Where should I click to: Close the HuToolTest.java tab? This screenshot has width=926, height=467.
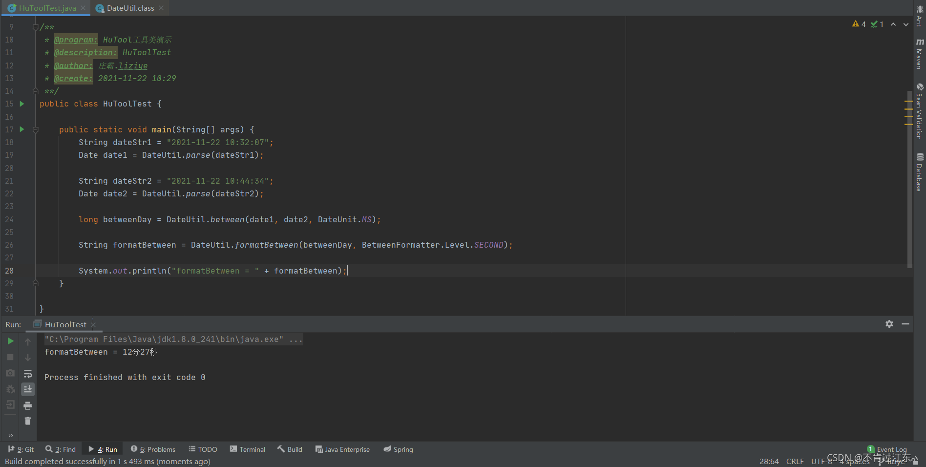(83, 8)
